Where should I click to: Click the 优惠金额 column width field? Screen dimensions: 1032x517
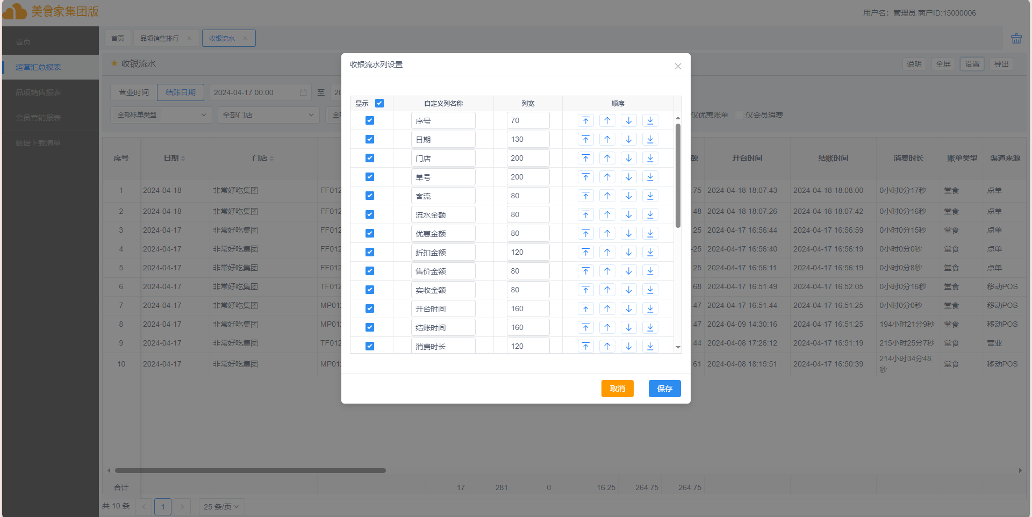click(527, 233)
